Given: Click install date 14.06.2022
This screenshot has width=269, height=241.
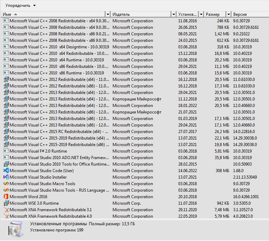Looking at the screenshot, I should [x=187, y=171].
